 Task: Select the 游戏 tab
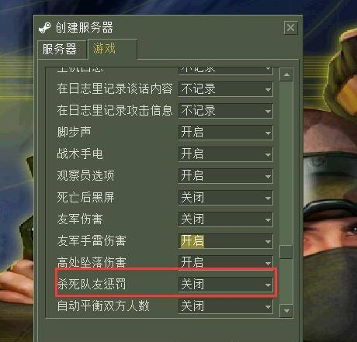(113, 49)
